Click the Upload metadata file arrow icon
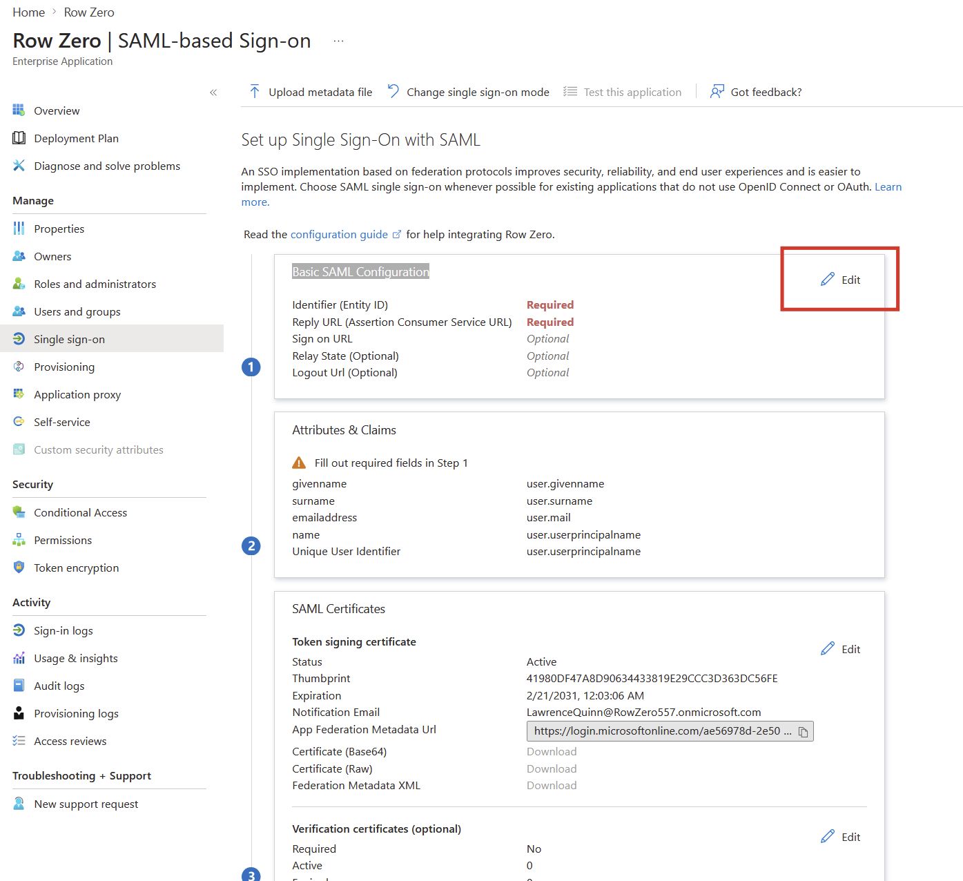The image size is (963, 881). [x=255, y=92]
